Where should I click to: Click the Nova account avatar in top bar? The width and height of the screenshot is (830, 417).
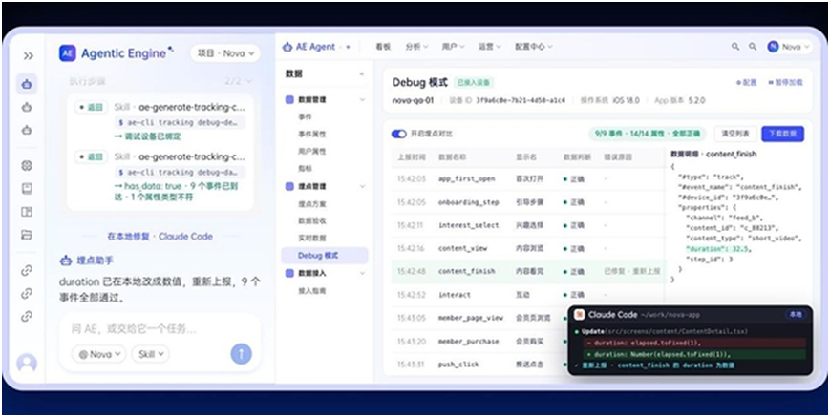(773, 47)
